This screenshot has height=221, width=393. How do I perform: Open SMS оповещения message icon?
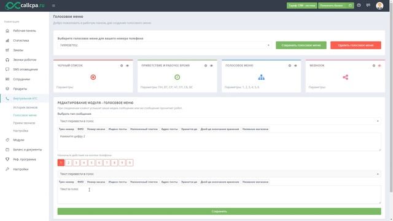7,69
